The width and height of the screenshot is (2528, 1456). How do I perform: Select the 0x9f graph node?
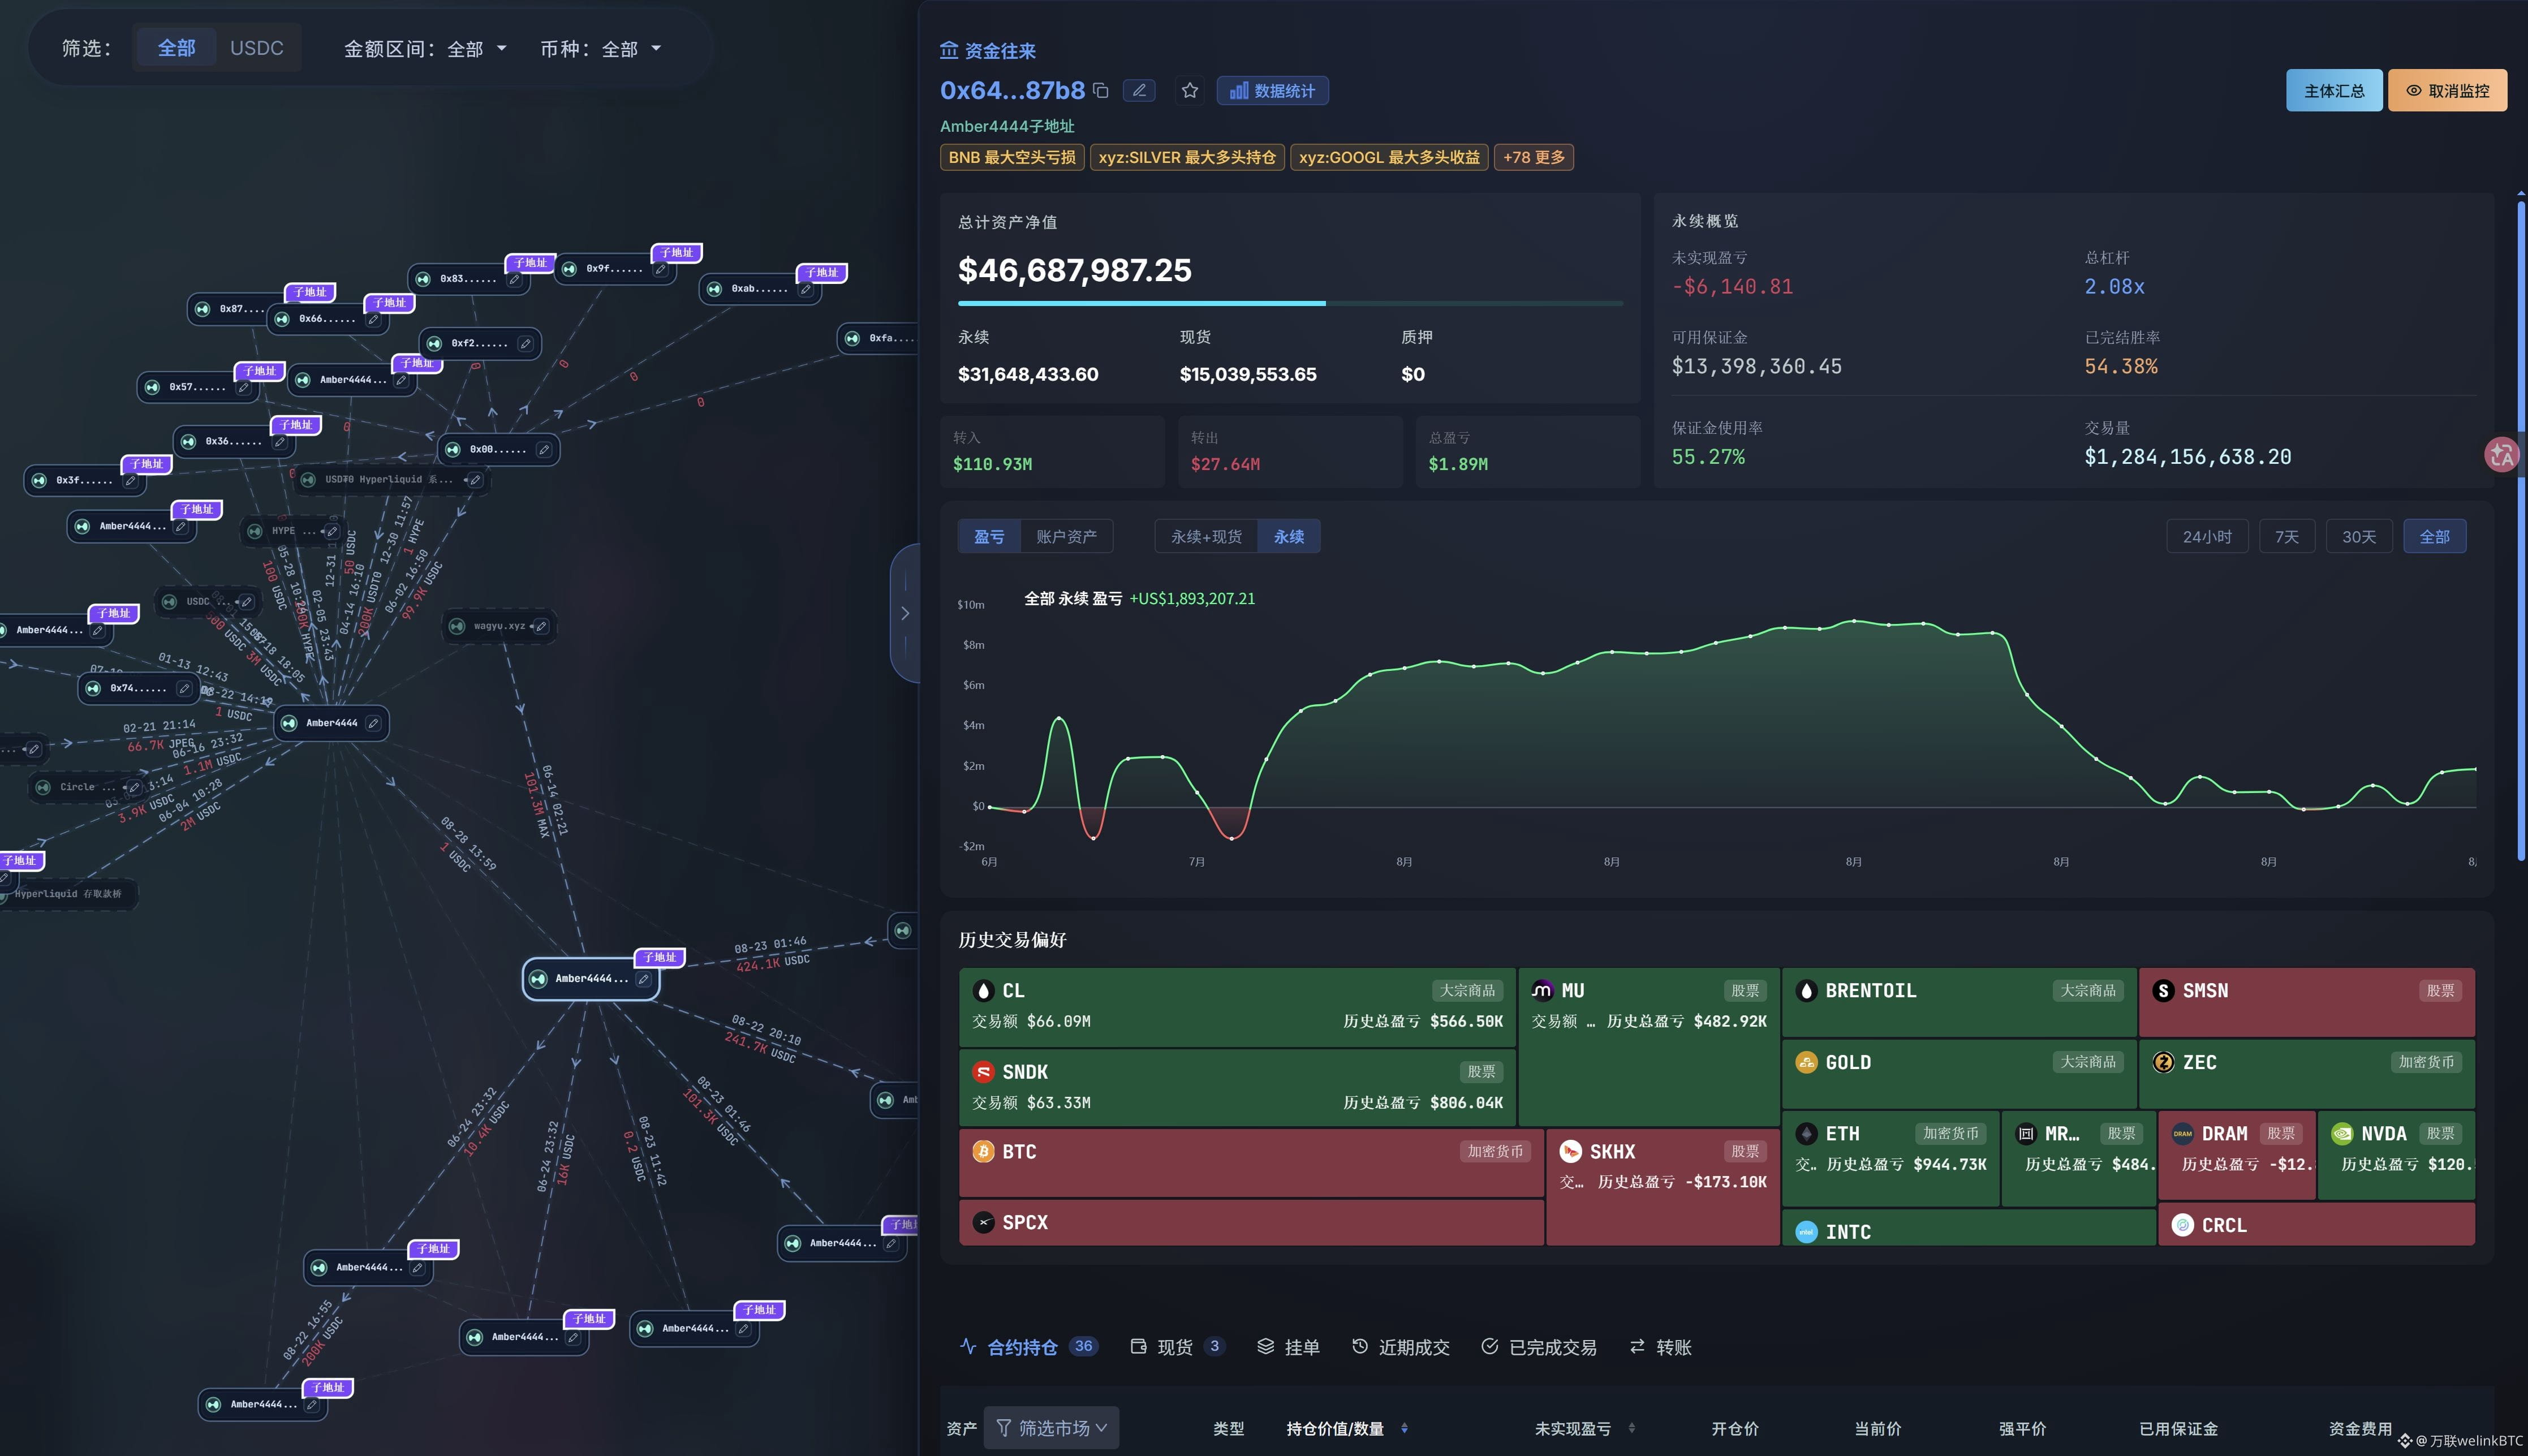(x=614, y=268)
